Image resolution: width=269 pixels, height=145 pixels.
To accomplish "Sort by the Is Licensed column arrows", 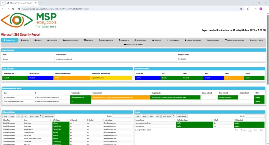I will pyautogui.click(x=85, y=120).
